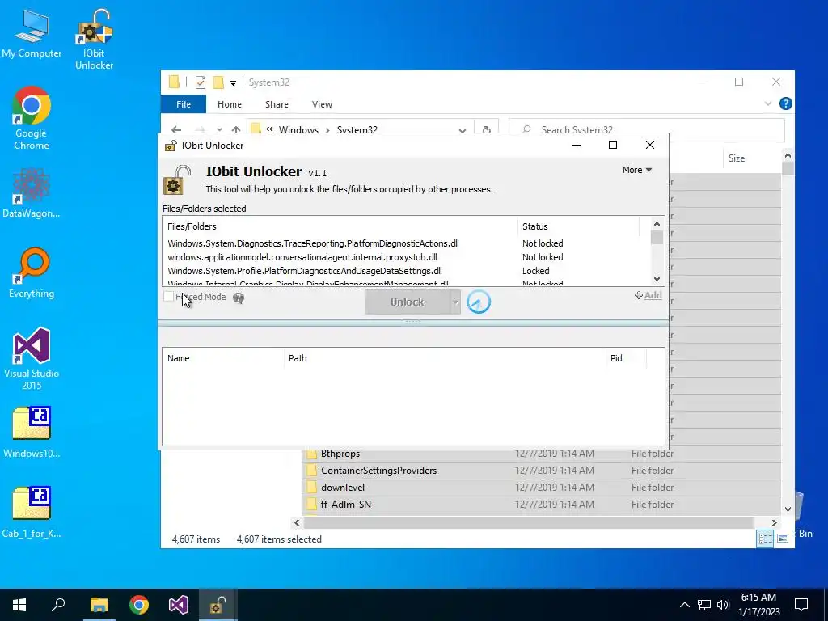Viewport: 828px width, 621px height.
Task: Click the Status column header
Action: (x=578, y=226)
